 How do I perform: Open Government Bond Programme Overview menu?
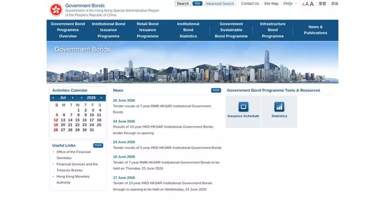point(68,30)
